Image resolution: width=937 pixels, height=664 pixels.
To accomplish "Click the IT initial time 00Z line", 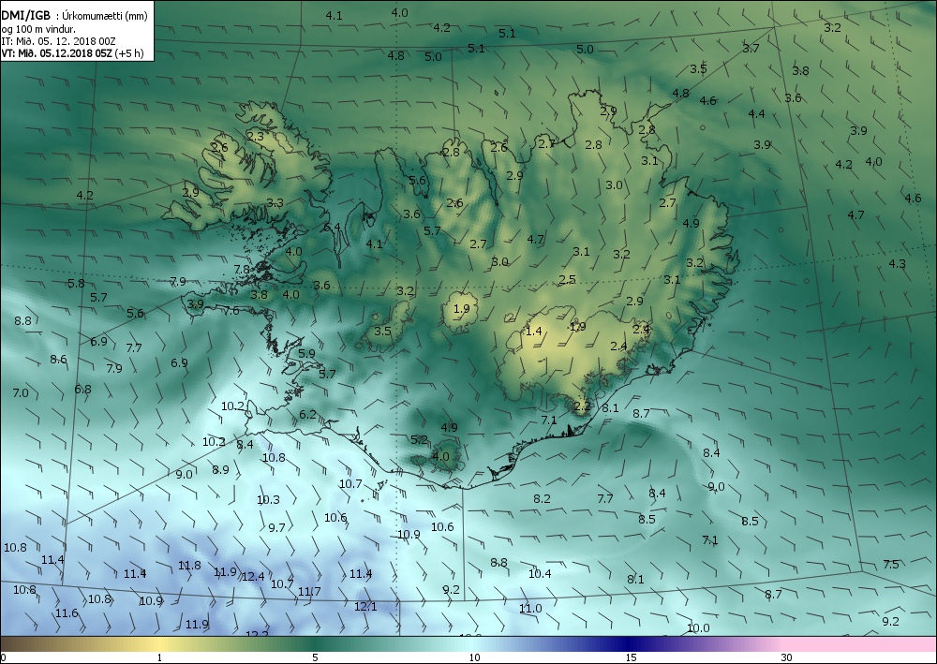I will point(58,41).
